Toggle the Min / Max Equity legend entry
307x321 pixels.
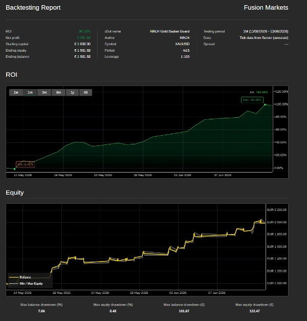(x=26, y=284)
